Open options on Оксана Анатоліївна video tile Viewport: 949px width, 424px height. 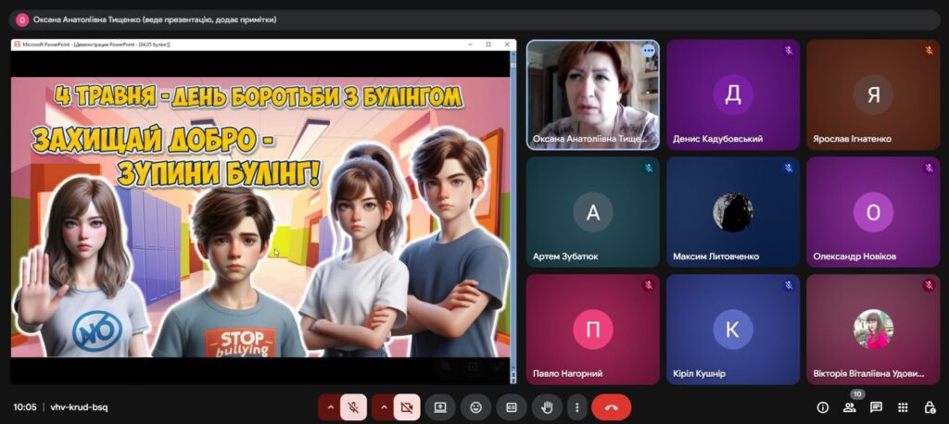(x=648, y=52)
